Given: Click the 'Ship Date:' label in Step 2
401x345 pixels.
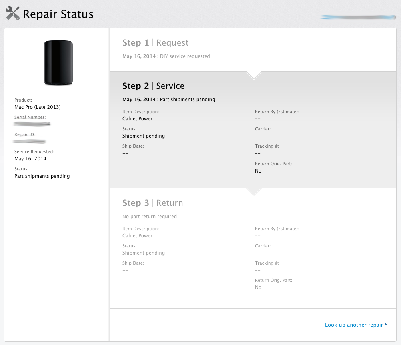Looking at the screenshot, I should [x=133, y=146].
